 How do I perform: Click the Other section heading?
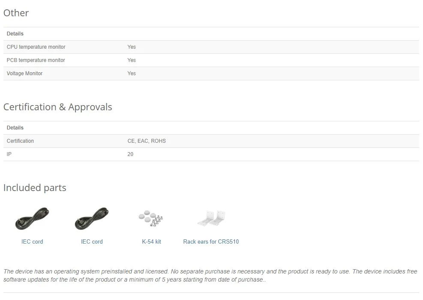(16, 13)
